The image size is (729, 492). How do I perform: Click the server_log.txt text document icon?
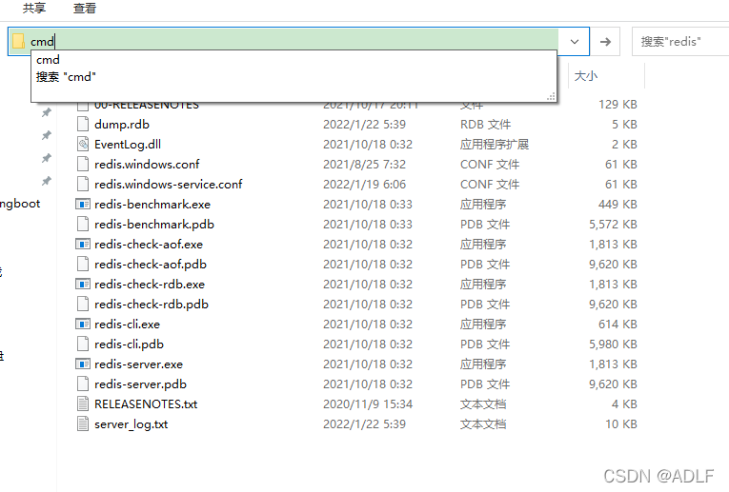pos(83,423)
